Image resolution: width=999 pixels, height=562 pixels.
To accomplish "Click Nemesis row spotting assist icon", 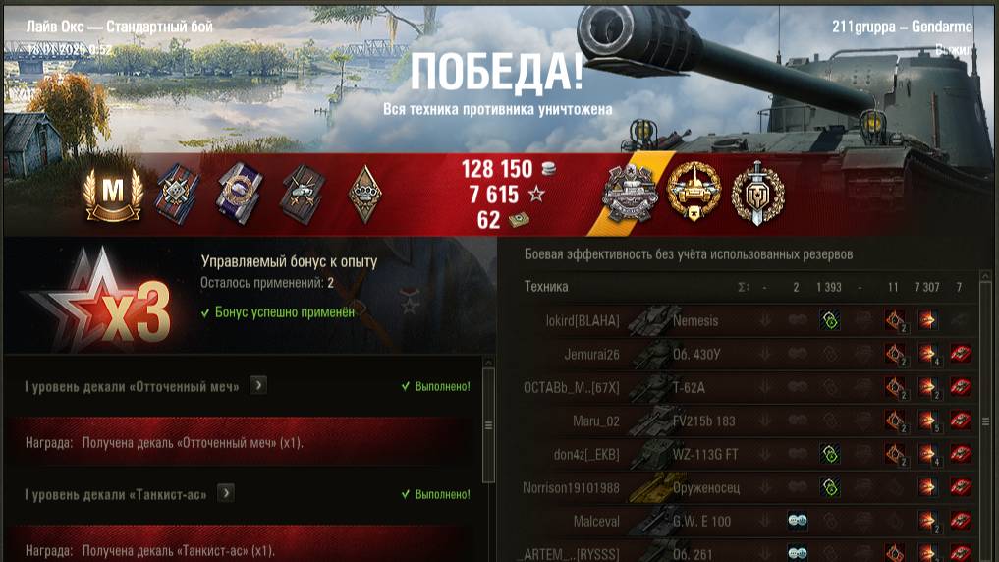I will (x=829, y=320).
